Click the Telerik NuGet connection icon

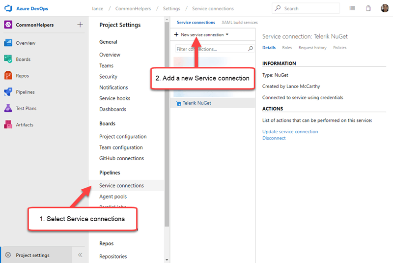click(178, 103)
